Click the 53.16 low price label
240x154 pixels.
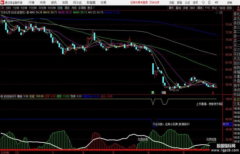pos(175,90)
